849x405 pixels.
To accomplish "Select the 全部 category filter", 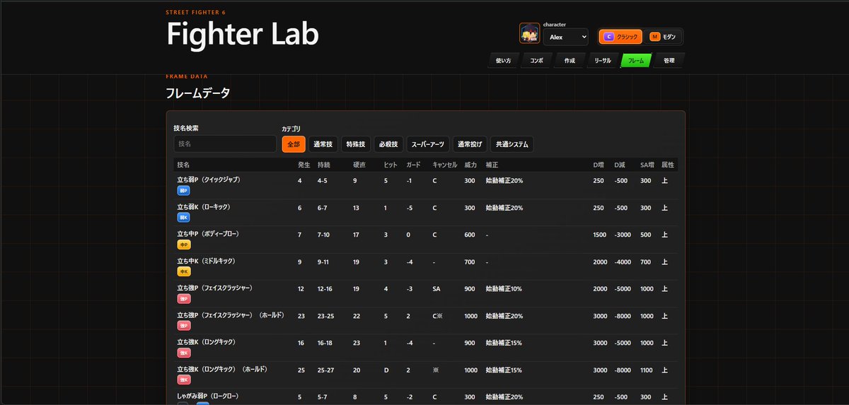I will (294, 144).
